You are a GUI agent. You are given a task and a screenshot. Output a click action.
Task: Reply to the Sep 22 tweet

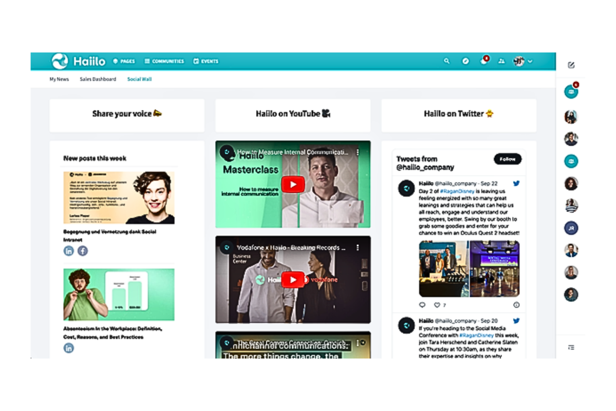422,305
